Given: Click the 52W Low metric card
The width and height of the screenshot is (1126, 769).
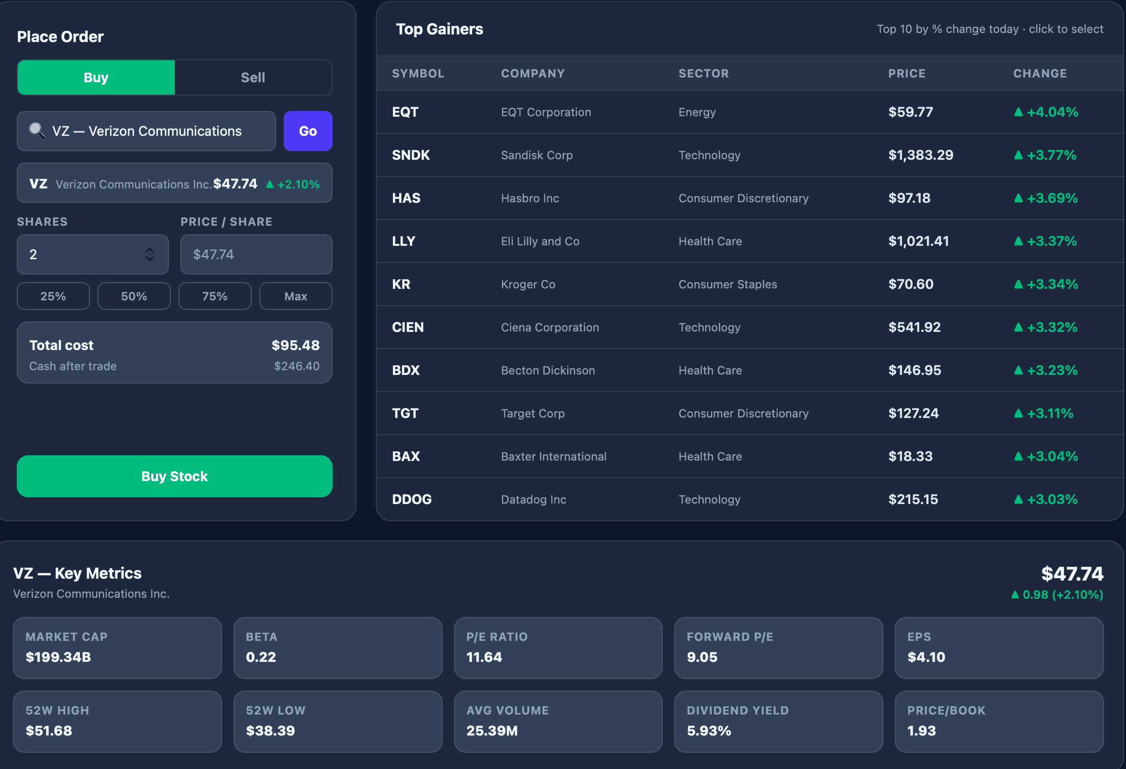Looking at the screenshot, I should [x=338, y=722].
